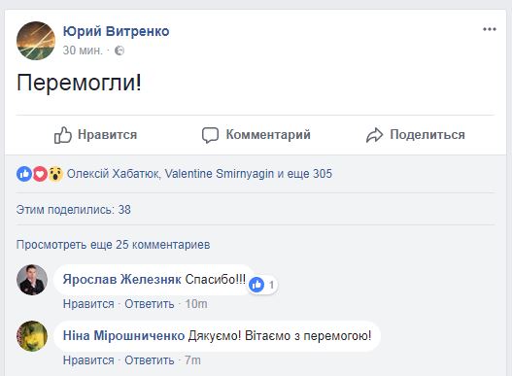512x376 pixels.
Task: Click the thumbs-up icon beside Нравится
Action: [x=63, y=135]
